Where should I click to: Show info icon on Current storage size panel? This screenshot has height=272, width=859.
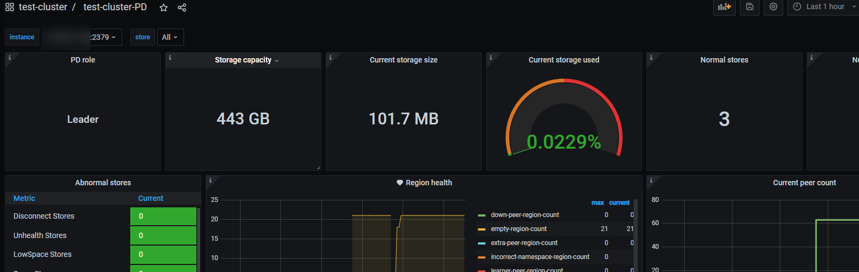tap(330, 57)
